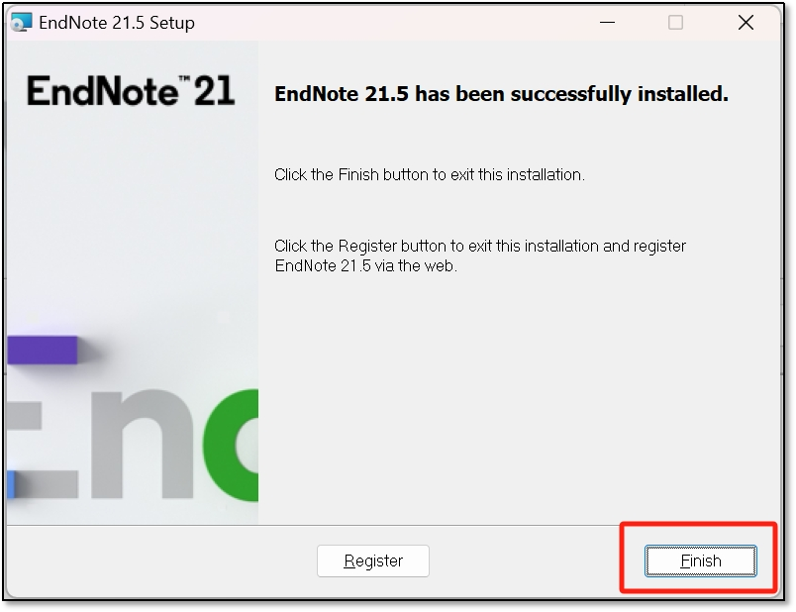Click the EndNote 21 logo at top left

[x=131, y=91]
